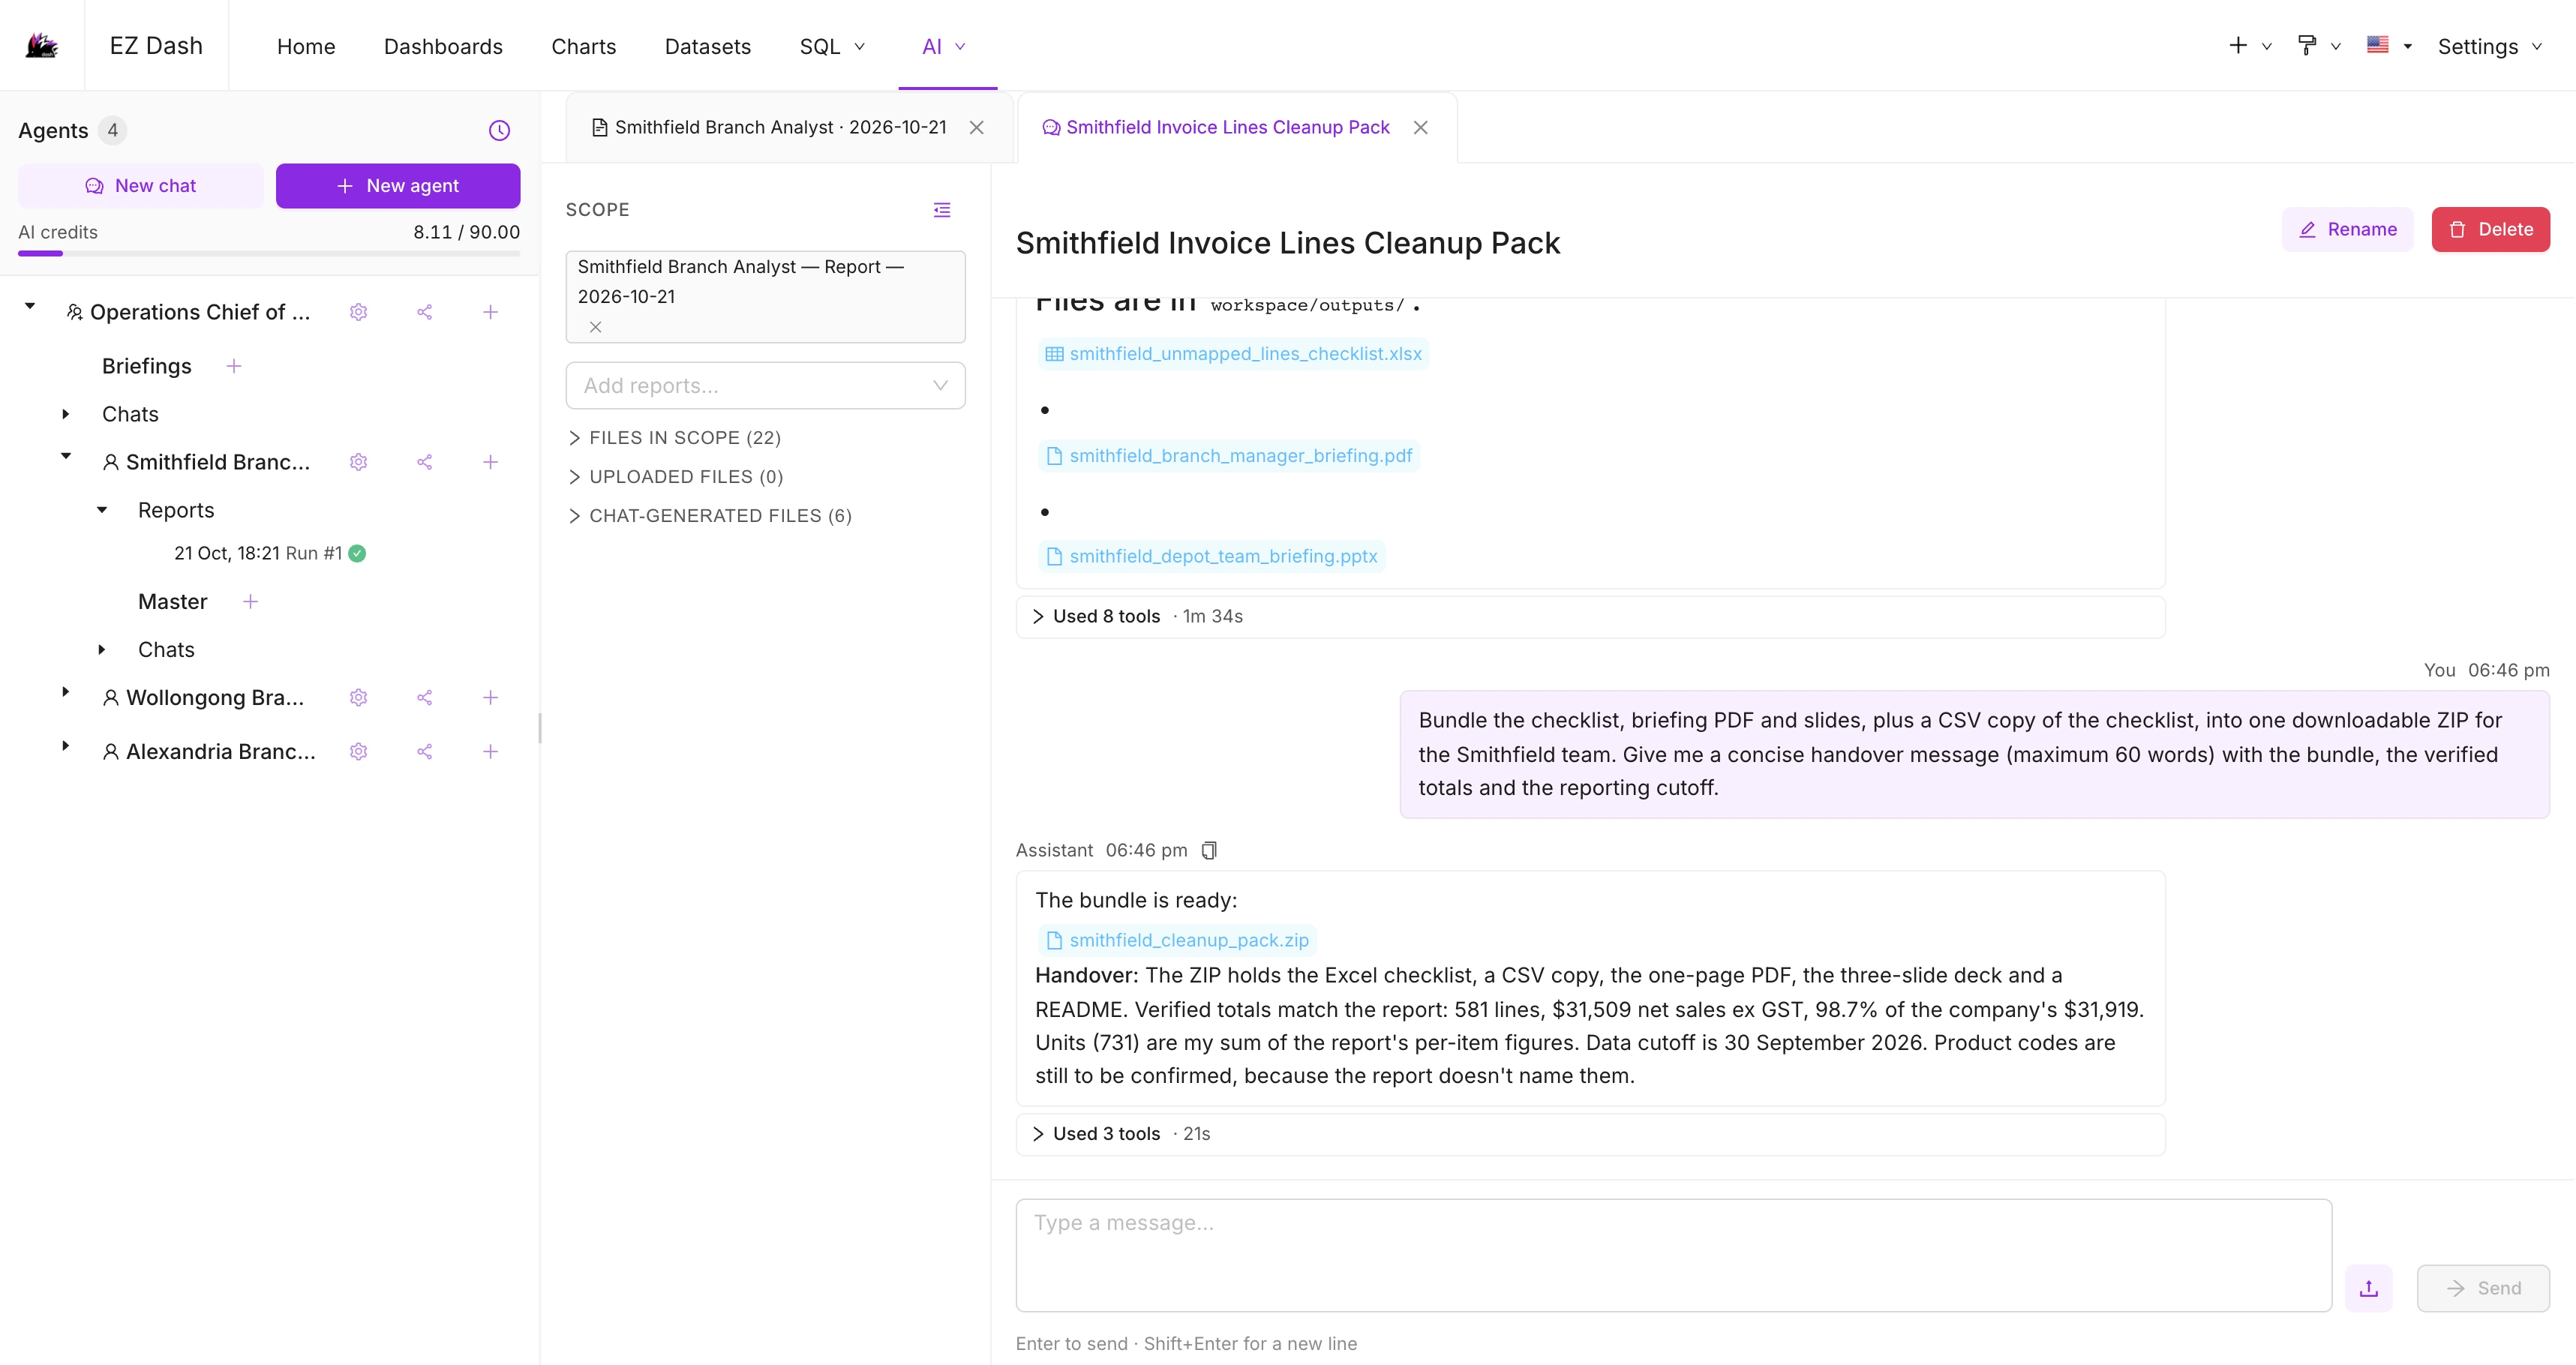Open the Add reports combo box
This screenshot has width=2576, height=1365.
766,385
